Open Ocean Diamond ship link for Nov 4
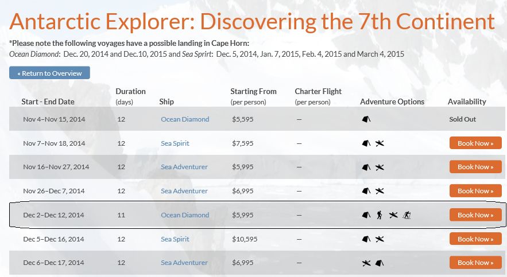The width and height of the screenshot is (507, 277). (x=185, y=119)
